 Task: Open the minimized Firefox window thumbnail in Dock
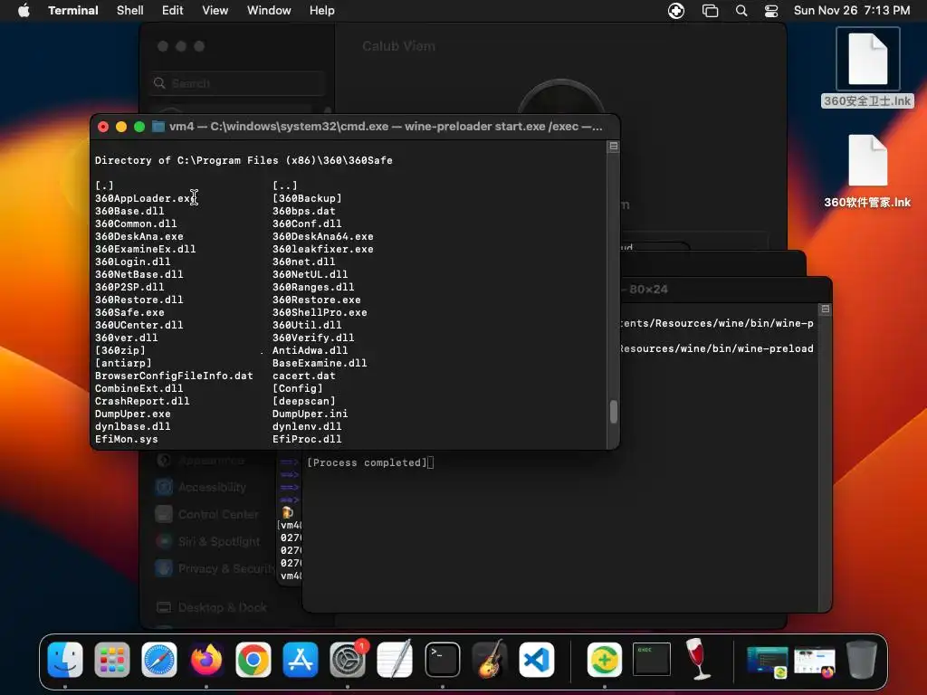815,661
